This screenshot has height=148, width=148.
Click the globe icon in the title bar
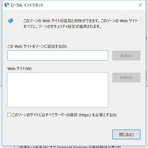coord(7,5)
